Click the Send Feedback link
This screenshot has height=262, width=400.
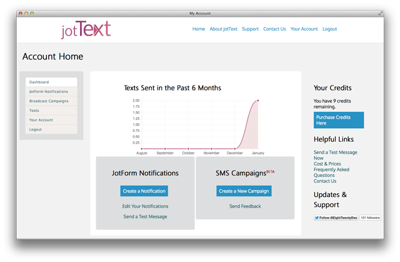(245, 206)
